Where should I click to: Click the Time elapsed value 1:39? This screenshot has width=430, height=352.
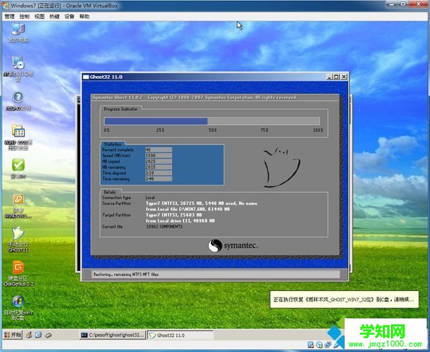point(159,173)
